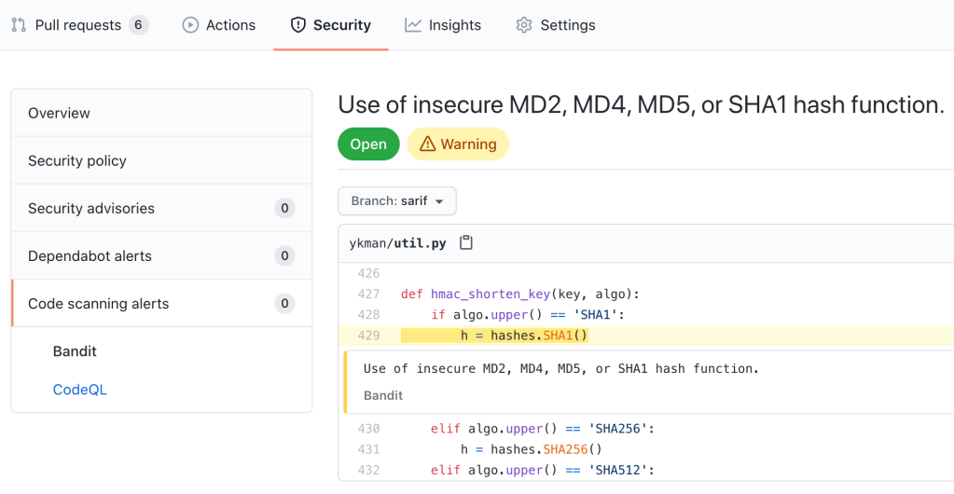The image size is (954, 494).
Task: Select Overview in the security sidebar
Action: (60, 113)
